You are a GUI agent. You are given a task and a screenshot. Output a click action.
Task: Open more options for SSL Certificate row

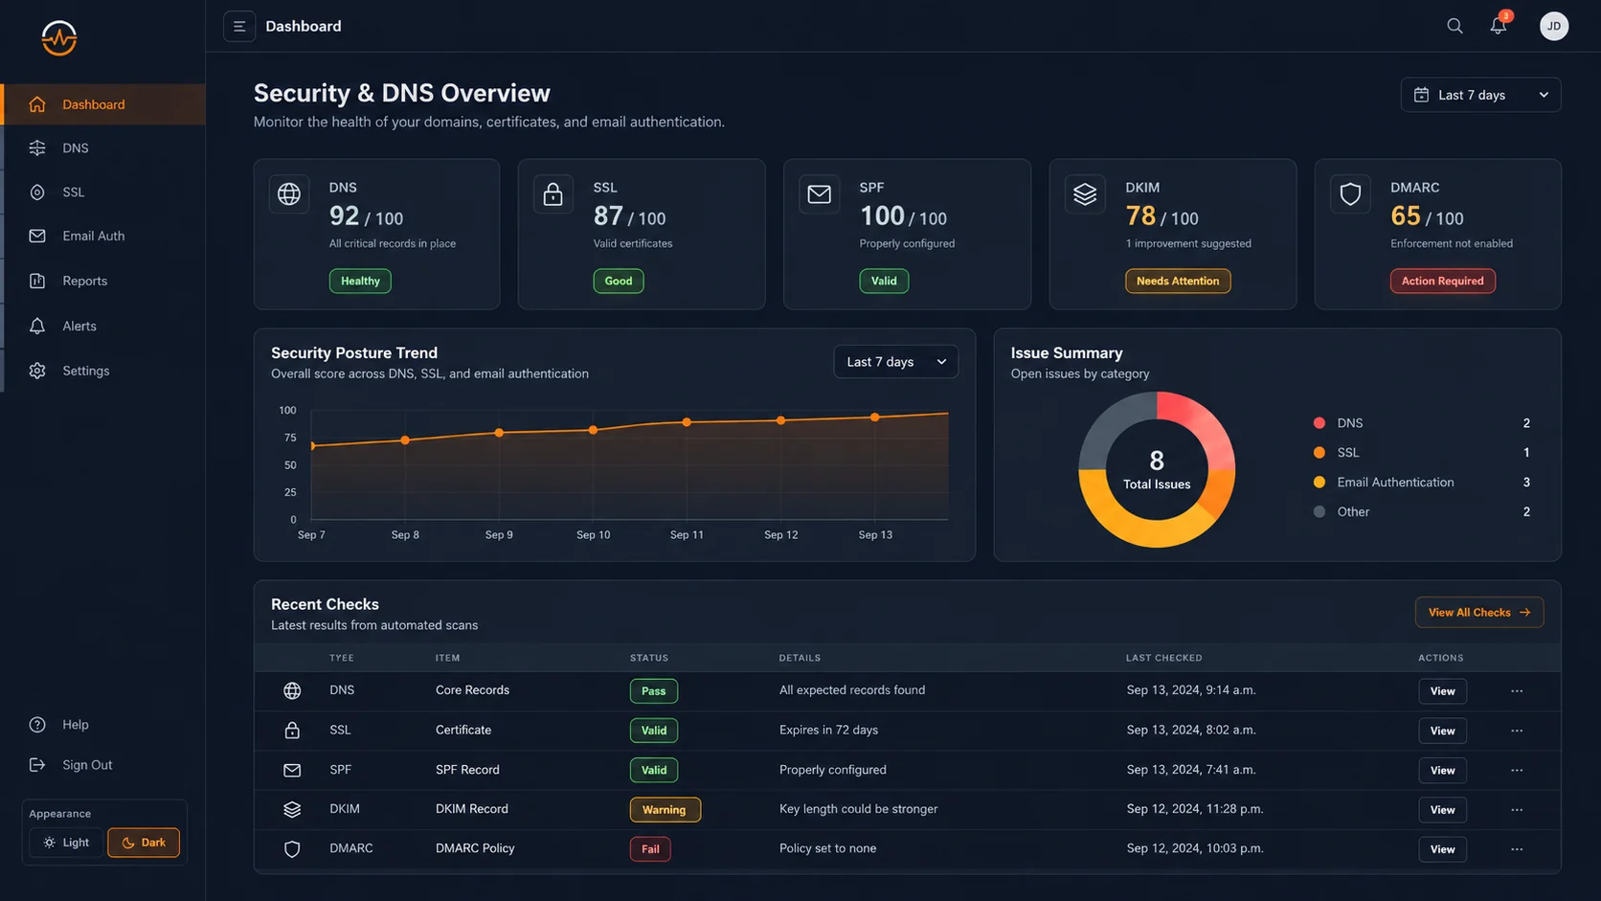click(1517, 731)
